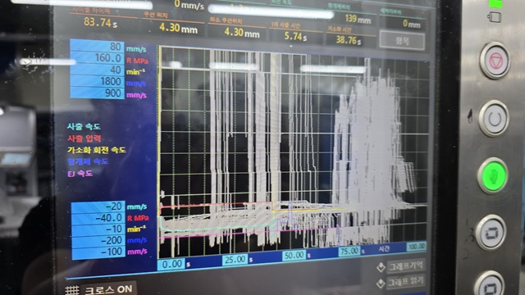525x295 pixels.
Task: Select the 사출 압력 legend entry
Action: tap(84, 138)
